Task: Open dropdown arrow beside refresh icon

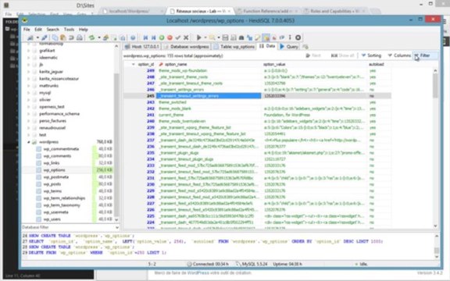Action: tap(99, 37)
